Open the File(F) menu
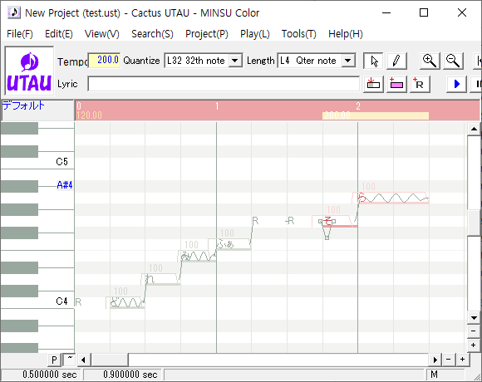This screenshot has height=382, width=482. pos(20,34)
